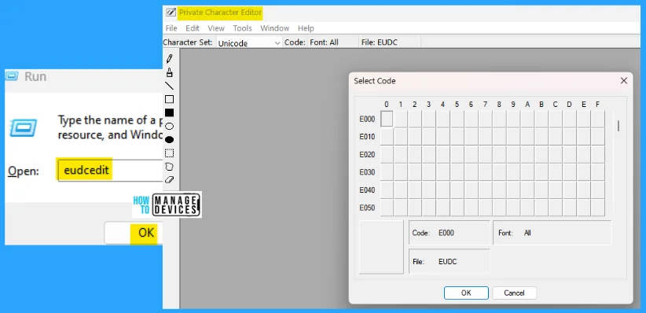The image size is (646, 313).
Task: Select the Hollow Ellipse tool
Action: click(169, 126)
